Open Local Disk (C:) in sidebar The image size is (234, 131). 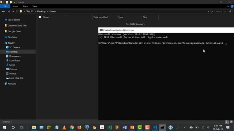pyautogui.click(x=16, y=78)
